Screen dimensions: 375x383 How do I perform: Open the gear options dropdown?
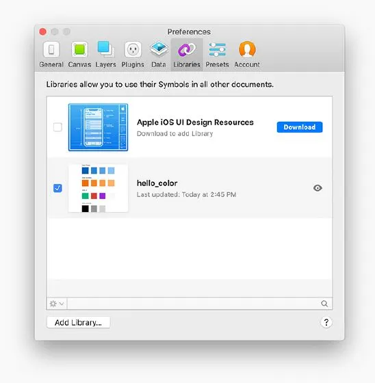pyautogui.click(x=57, y=304)
